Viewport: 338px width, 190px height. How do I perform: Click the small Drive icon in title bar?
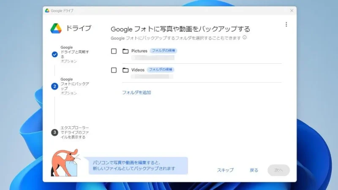[x=47, y=11]
